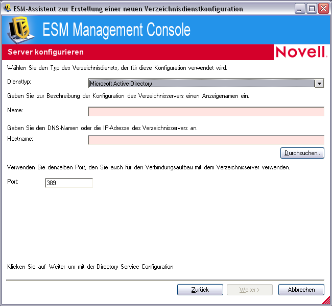Screen dimensions: 332x306
Task: Minimize the ESM-Assistent window
Action: point(299,9)
